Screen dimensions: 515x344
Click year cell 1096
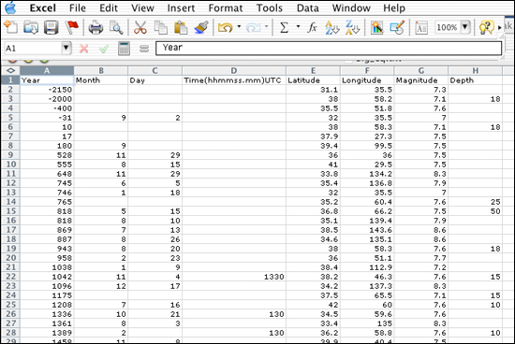tap(47, 286)
